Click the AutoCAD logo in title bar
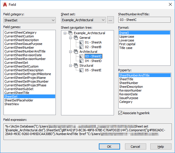Screen dimensions: 175x153 (x=5, y=5)
